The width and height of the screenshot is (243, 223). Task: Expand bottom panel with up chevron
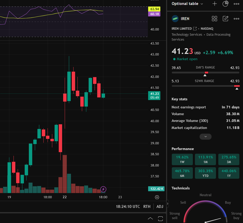tap(150, 219)
